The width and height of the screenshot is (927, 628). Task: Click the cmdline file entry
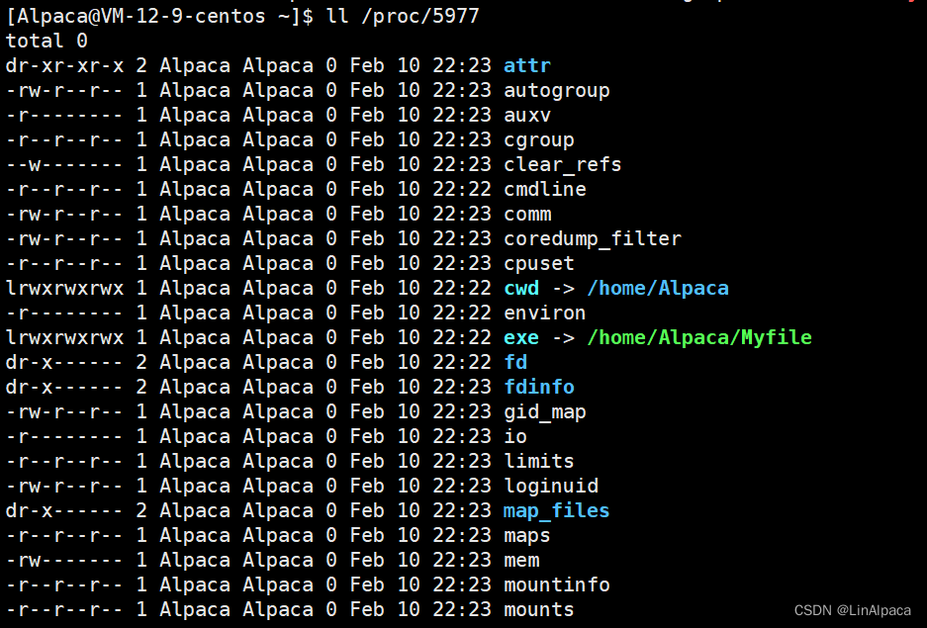click(544, 190)
